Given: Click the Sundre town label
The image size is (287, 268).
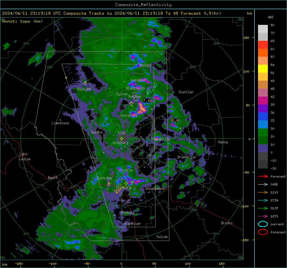Looking at the screenshot, I should [x=97, y=132].
